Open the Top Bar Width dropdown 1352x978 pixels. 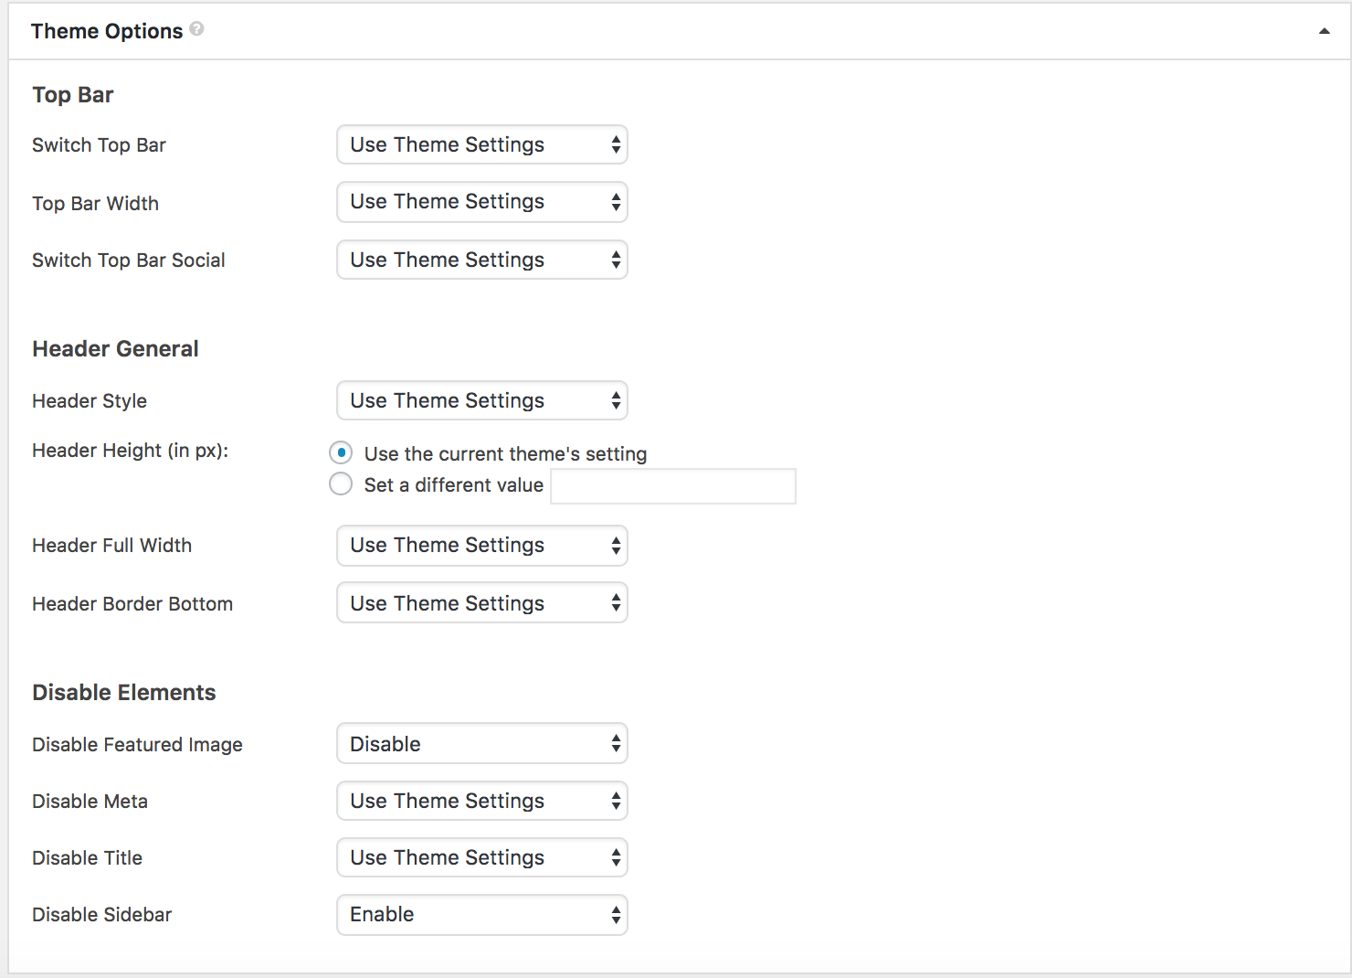click(x=482, y=202)
